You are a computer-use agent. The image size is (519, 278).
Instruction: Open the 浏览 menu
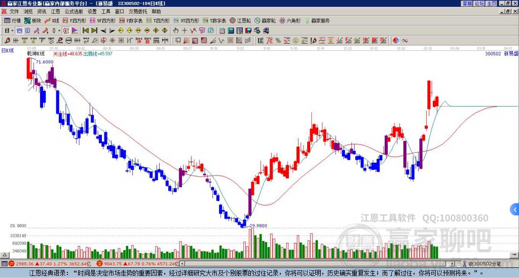pos(28,12)
